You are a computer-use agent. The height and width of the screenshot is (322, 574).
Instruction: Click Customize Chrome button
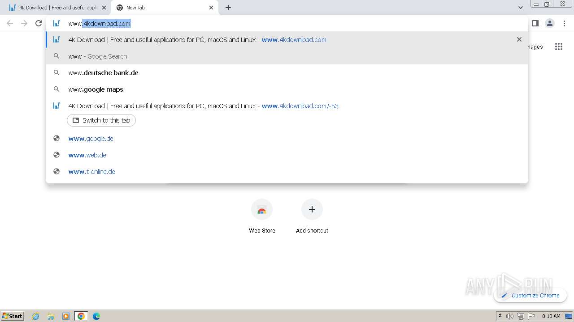530,295
